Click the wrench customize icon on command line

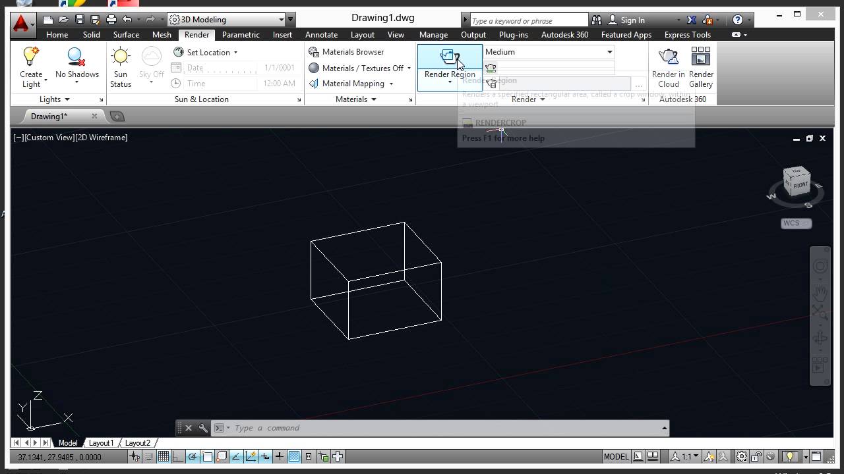203,428
